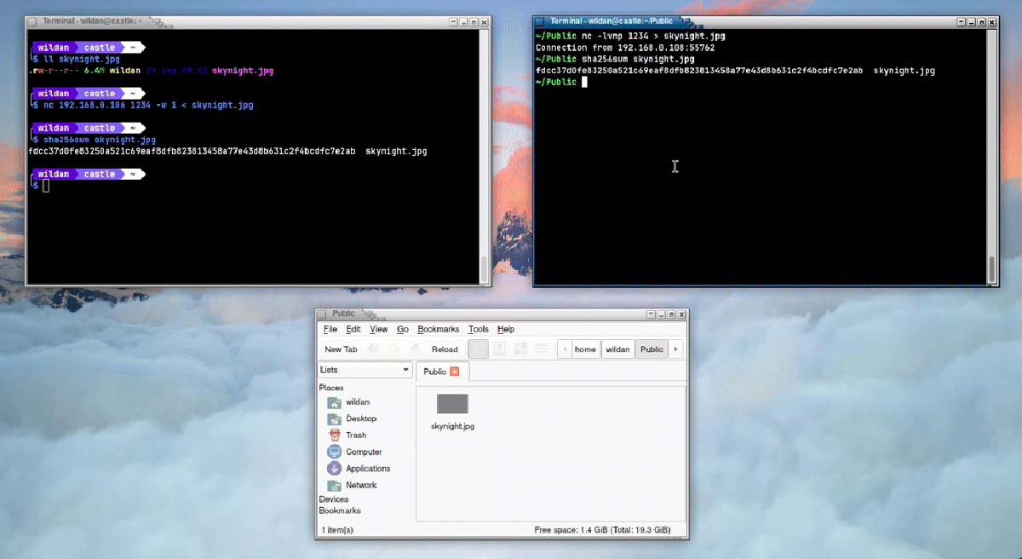Open the Lists side pane dropdown

365,370
